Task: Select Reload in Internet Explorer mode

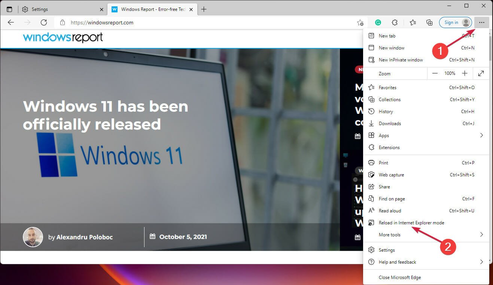Action: tap(426, 223)
